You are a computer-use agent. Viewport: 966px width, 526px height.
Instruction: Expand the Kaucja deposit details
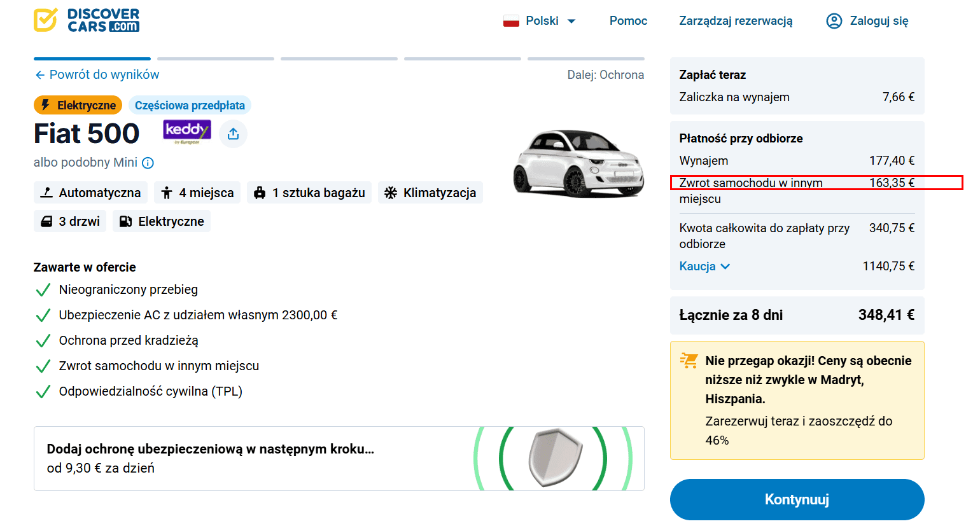click(x=704, y=266)
